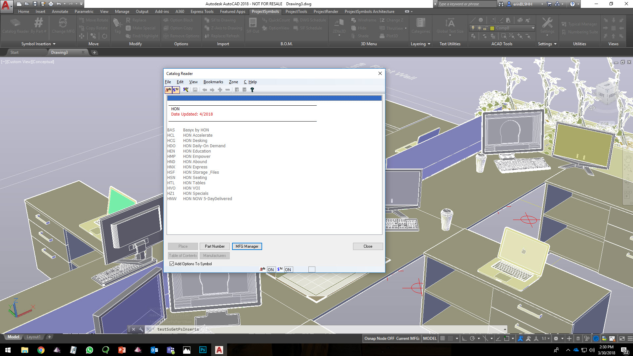The height and width of the screenshot is (356, 633).
Task: Go back with the left arrow in Catalog Reader
Action: coord(205,89)
